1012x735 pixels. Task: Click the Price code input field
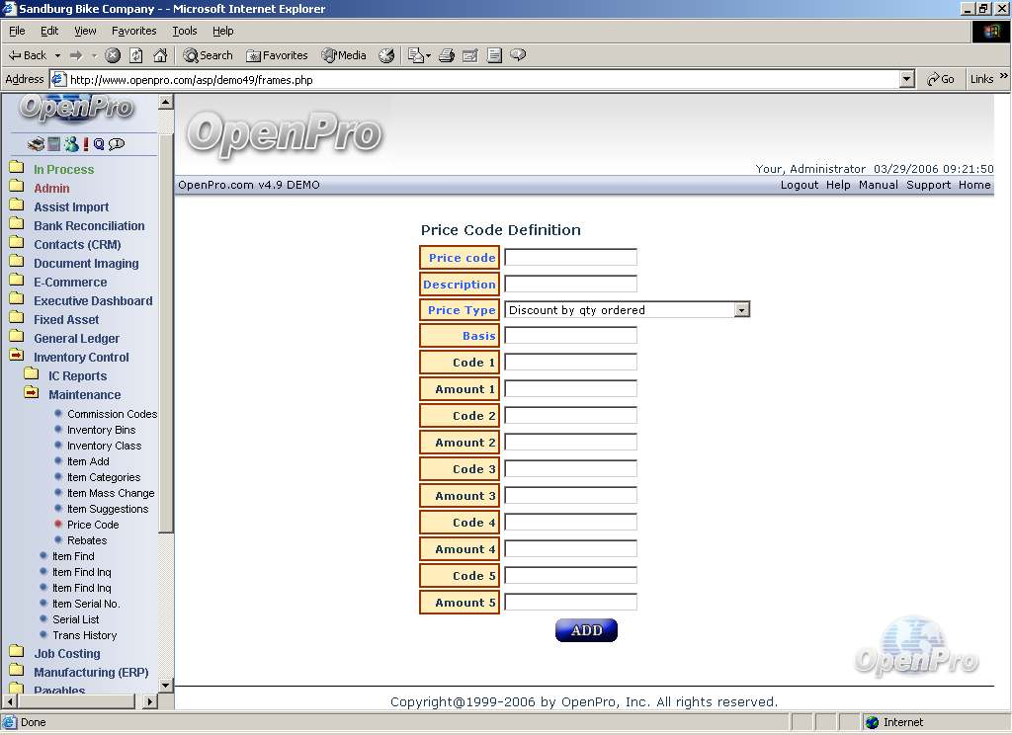point(570,258)
